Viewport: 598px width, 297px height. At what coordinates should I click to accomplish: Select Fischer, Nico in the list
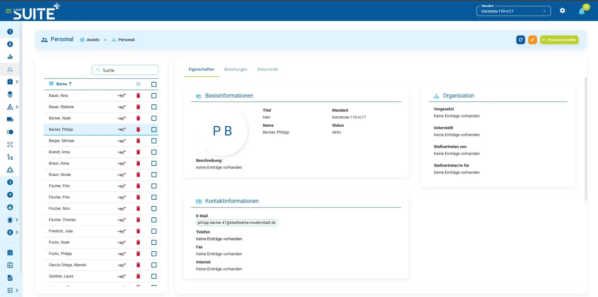tap(59, 209)
